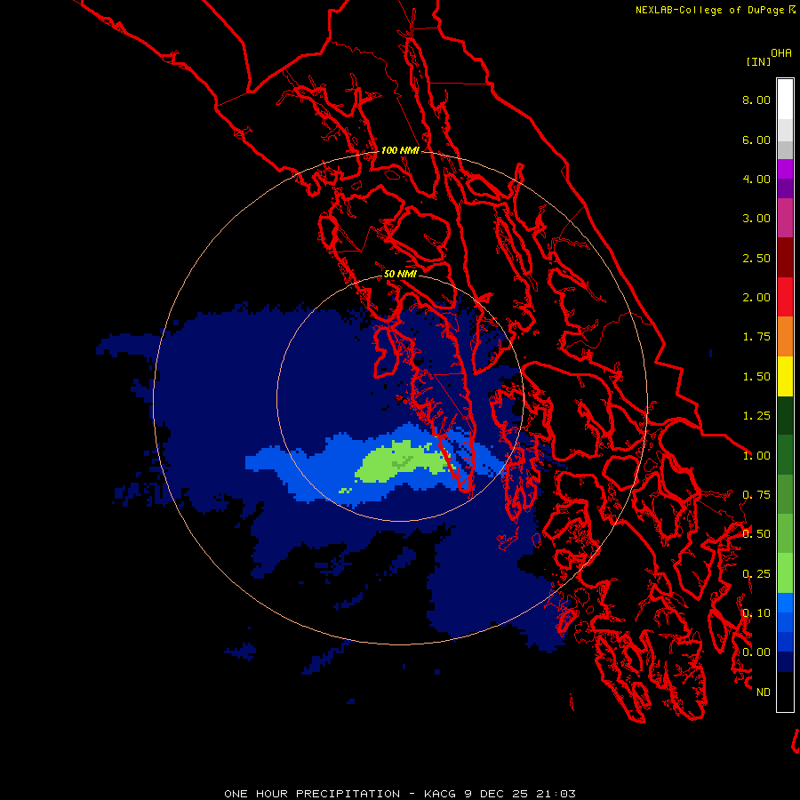Click the 1.75 legend value
800x800 pixels.
(756, 337)
